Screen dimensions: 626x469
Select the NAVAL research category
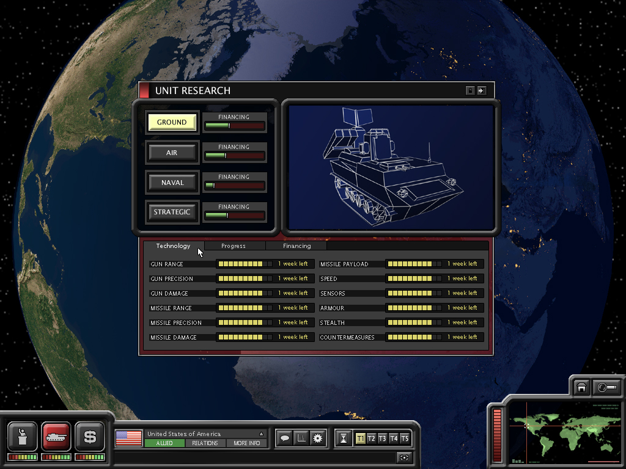[172, 183]
